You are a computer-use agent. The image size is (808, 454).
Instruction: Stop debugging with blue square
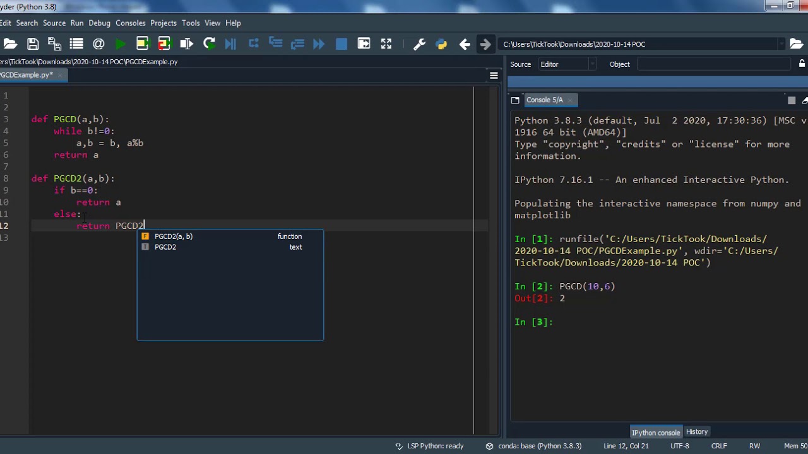coord(342,44)
